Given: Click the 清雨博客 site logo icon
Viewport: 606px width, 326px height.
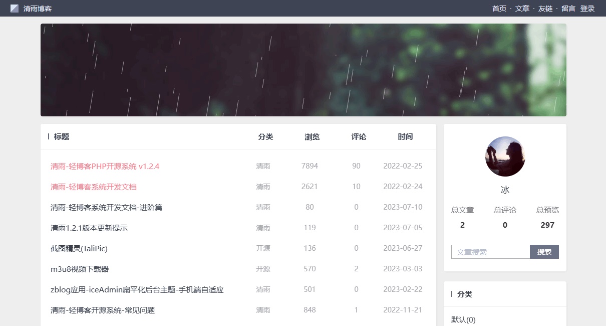Looking at the screenshot, I should (15, 8).
